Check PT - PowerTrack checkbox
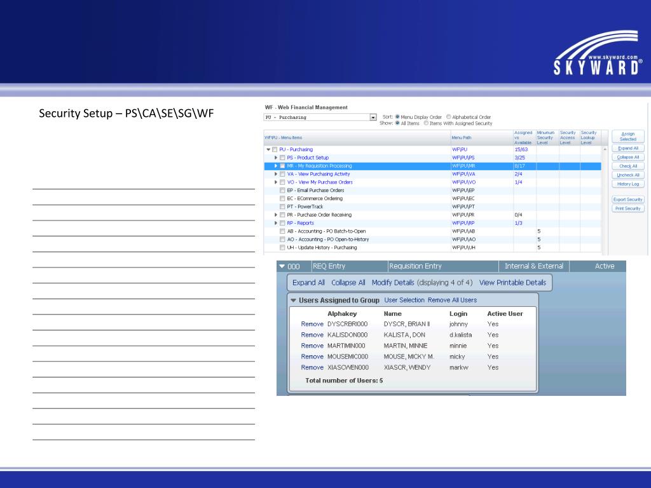This screenshot has height=488, width=651. tap(282, 207)
